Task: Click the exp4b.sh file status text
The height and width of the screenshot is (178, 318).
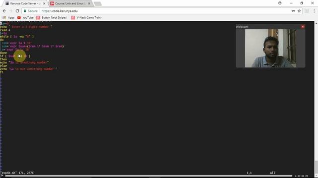Action: pos(17,173)
